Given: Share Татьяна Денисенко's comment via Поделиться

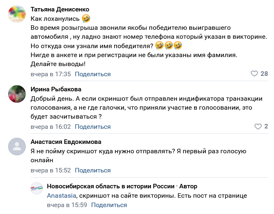Looking at the screenshot, I should [x=93, y=74].
